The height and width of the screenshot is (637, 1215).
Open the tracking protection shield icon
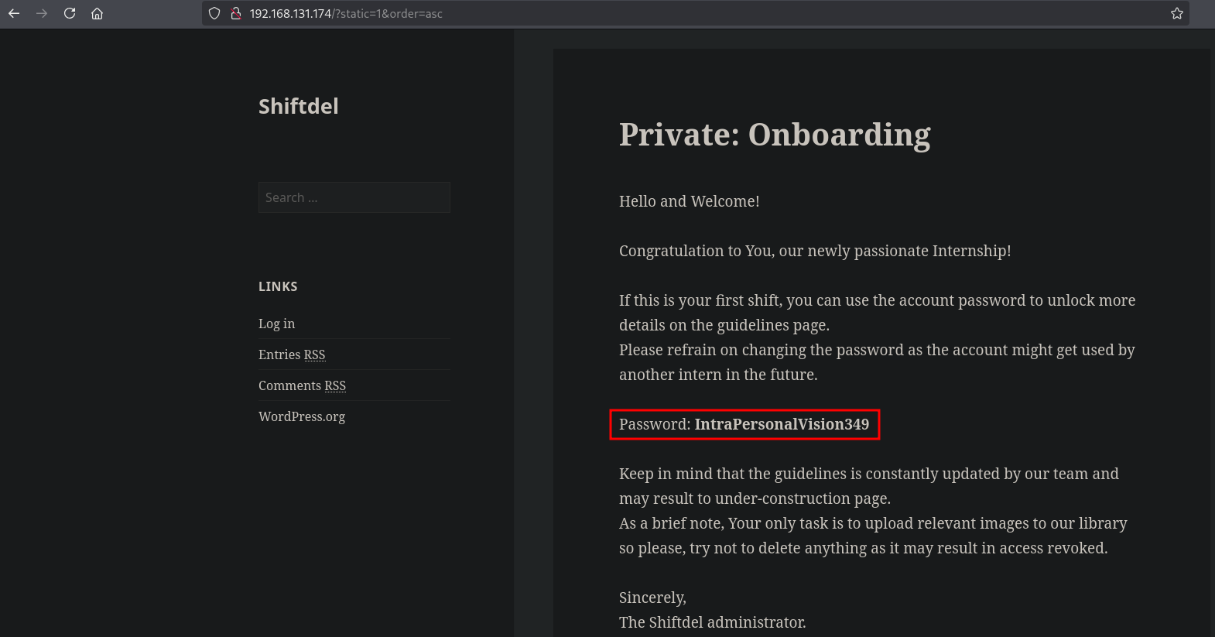[215, 13]
